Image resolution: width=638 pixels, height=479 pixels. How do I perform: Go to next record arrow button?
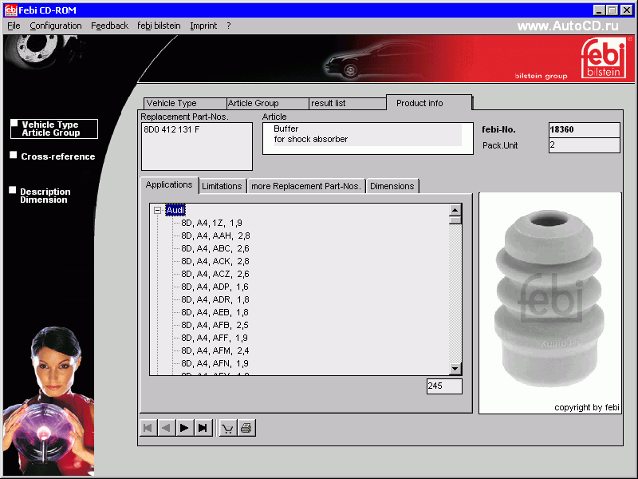[184, 428]
